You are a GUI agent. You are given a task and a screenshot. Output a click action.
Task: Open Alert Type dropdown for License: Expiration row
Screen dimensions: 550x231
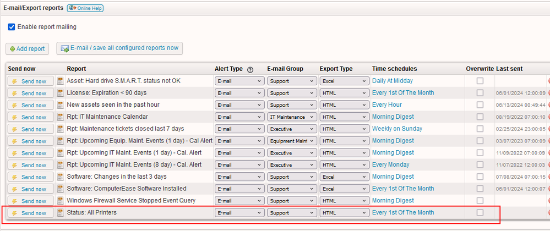239,93
